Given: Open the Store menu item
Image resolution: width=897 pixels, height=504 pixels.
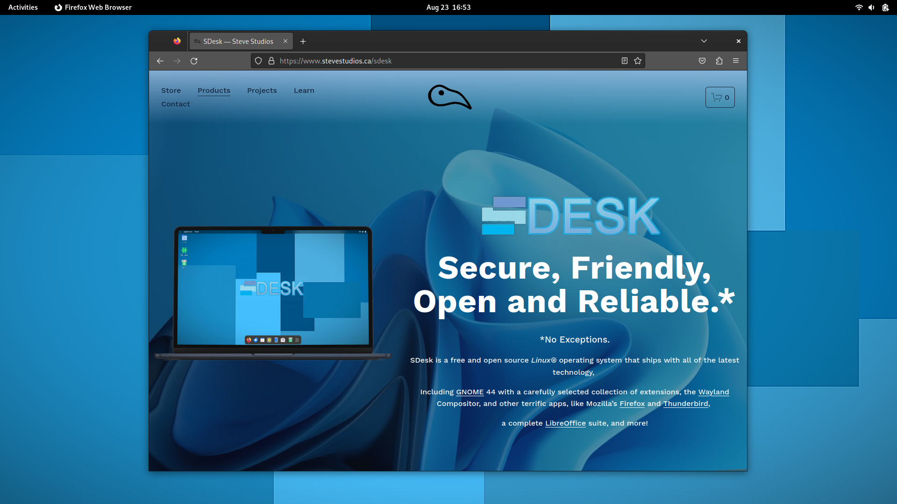Looking at the screenshot, I should [171, 91].
